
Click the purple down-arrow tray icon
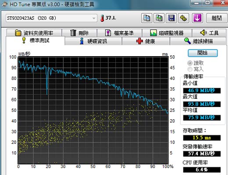point(197,18)
